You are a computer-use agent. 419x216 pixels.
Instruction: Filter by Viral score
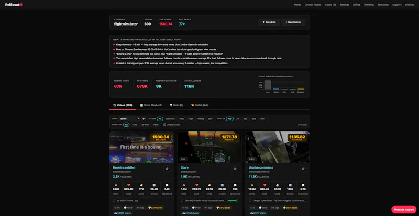(x=181, y=119)
